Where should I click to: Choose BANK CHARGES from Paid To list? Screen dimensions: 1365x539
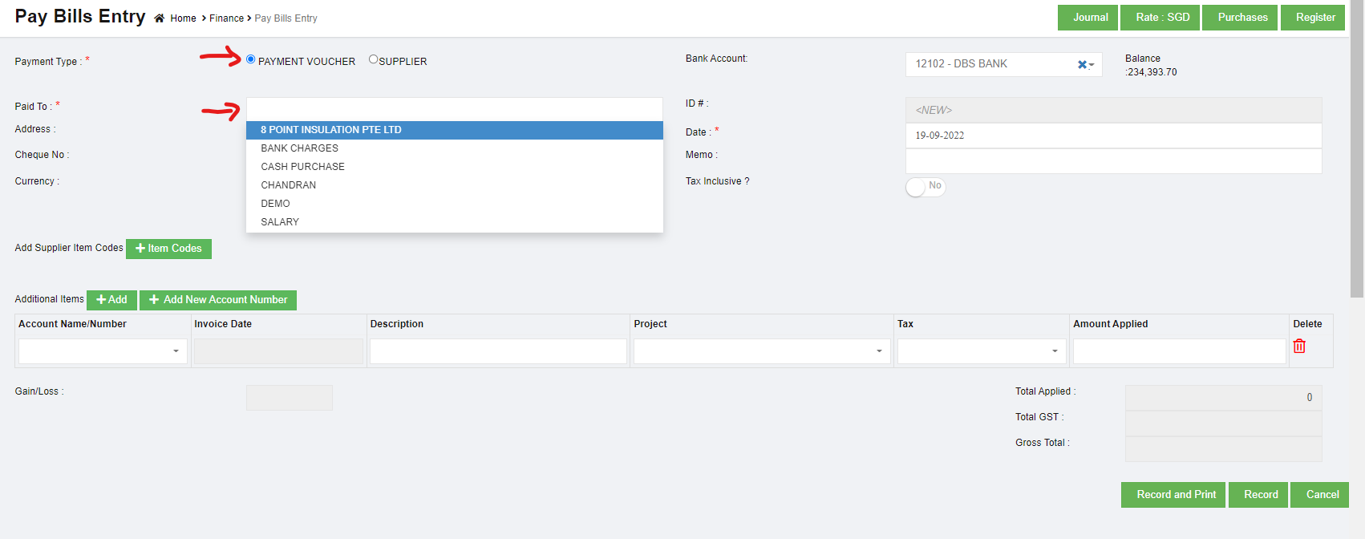pos(299,148)
